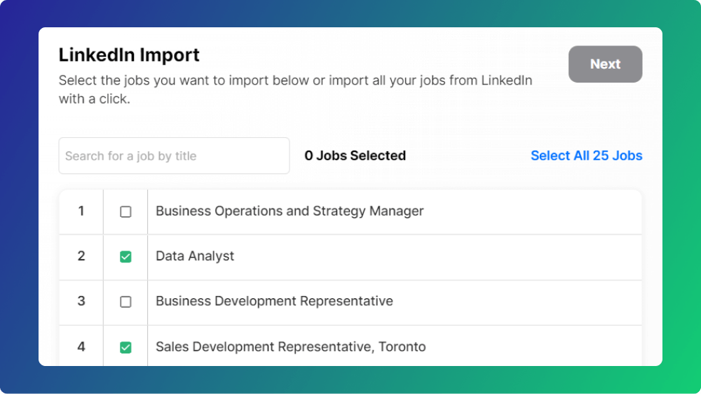701x394 pixels.
Task: Deselect the Sales Development Representative, Toronto checkbox
Action: click(125, 347)
